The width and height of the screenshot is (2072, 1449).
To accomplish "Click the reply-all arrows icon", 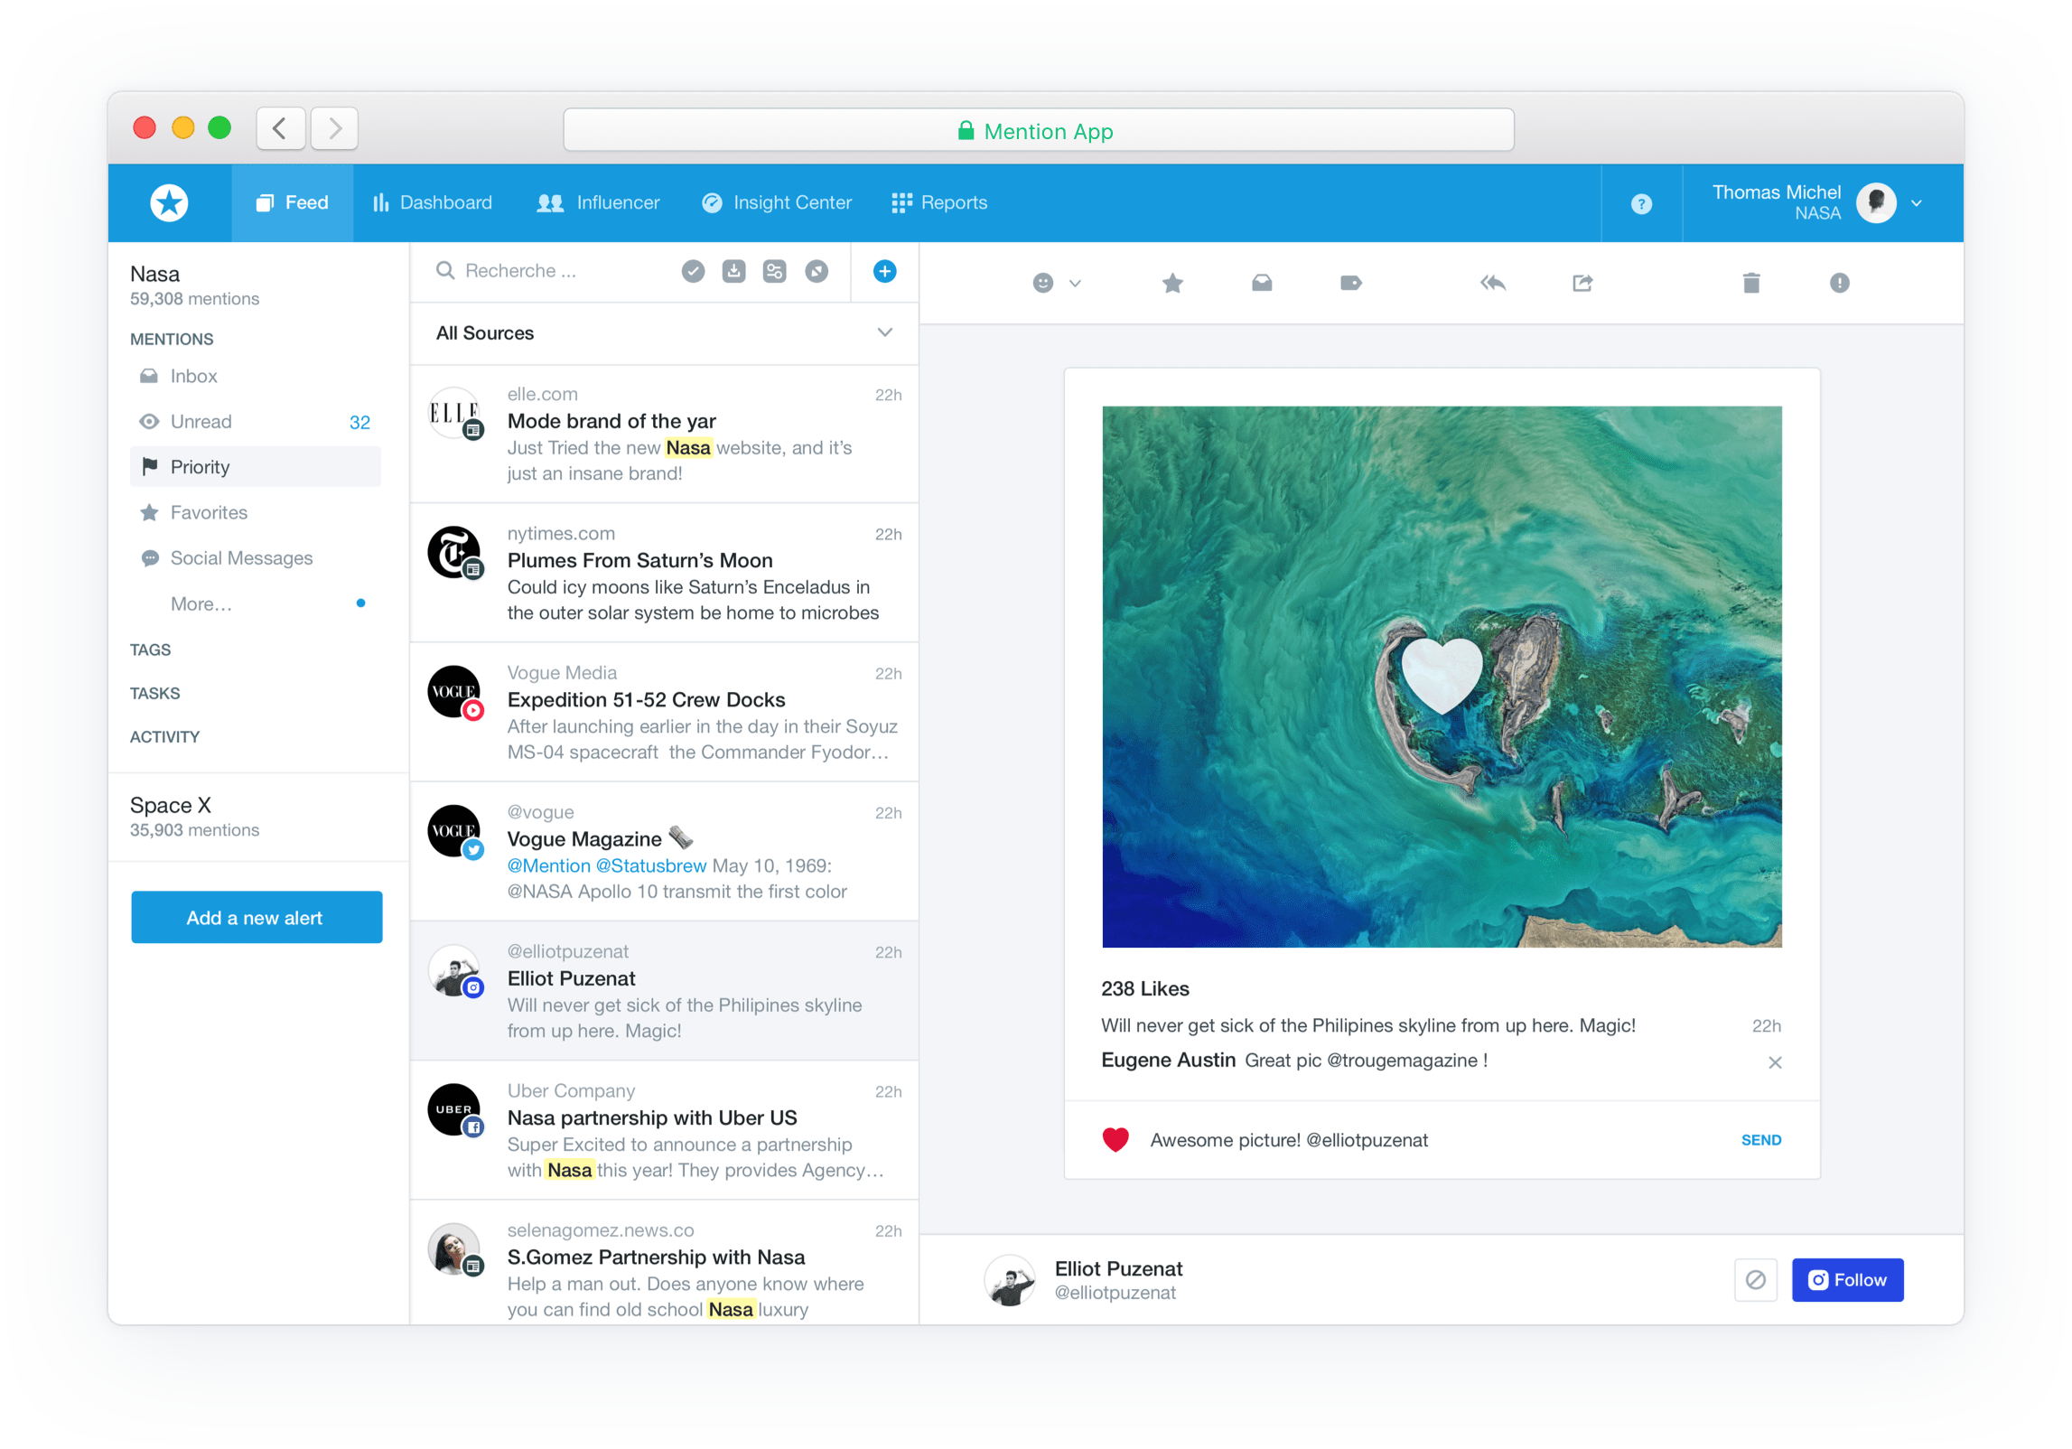I will [1493, 284].
